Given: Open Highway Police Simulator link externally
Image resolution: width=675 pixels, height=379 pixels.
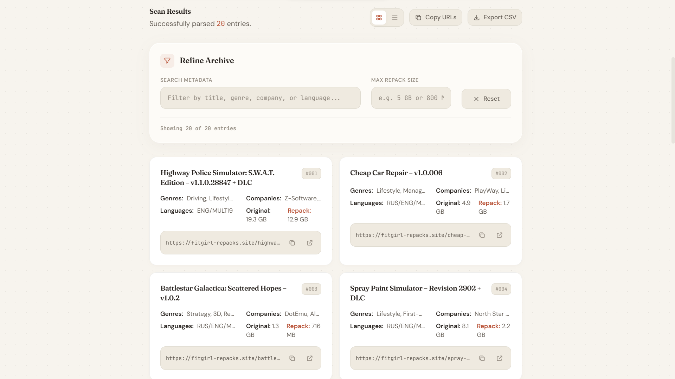Looking at the screenshot, I should click(x=310, y=243).
